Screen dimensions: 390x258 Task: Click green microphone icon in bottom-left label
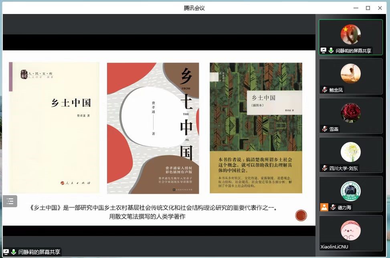[x=13, y=252]
